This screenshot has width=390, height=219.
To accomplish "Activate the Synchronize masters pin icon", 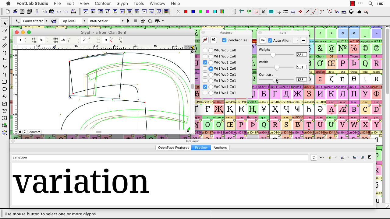I will pos(205,40).
